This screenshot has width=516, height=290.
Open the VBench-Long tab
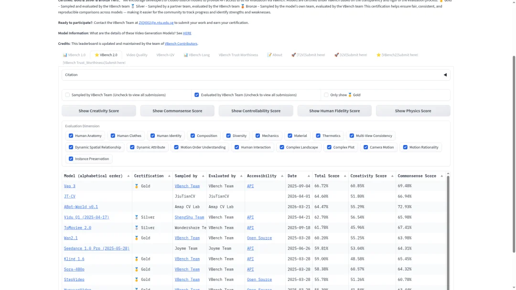coord(196,55)
